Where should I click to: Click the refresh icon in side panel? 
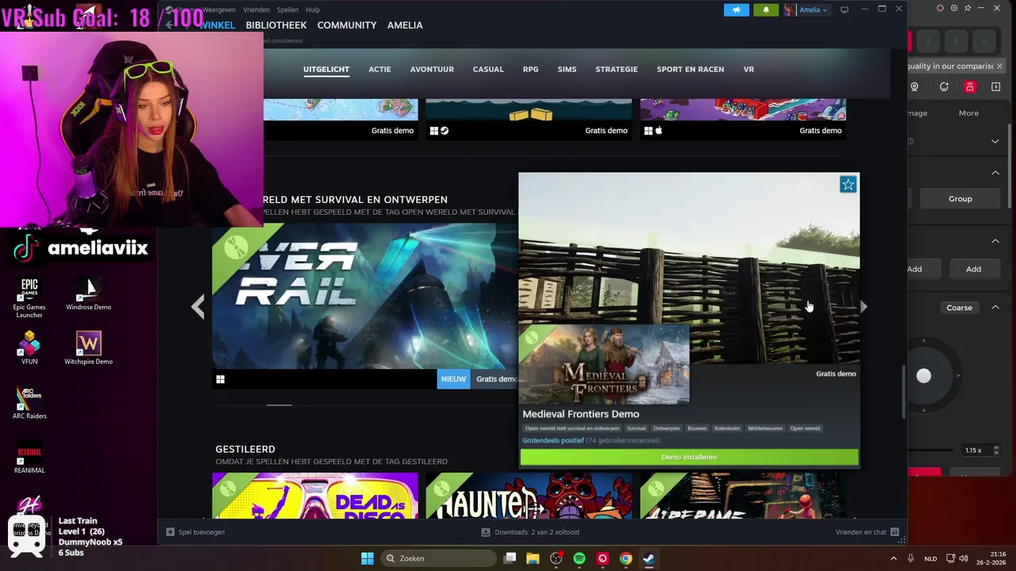coord(944,87)
